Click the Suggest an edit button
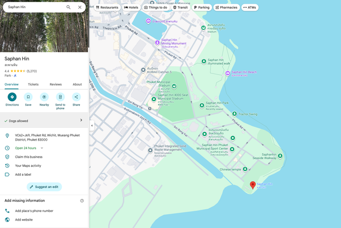Screen dimensions: 341x228 pyautogui.click(x=44, y=187)
